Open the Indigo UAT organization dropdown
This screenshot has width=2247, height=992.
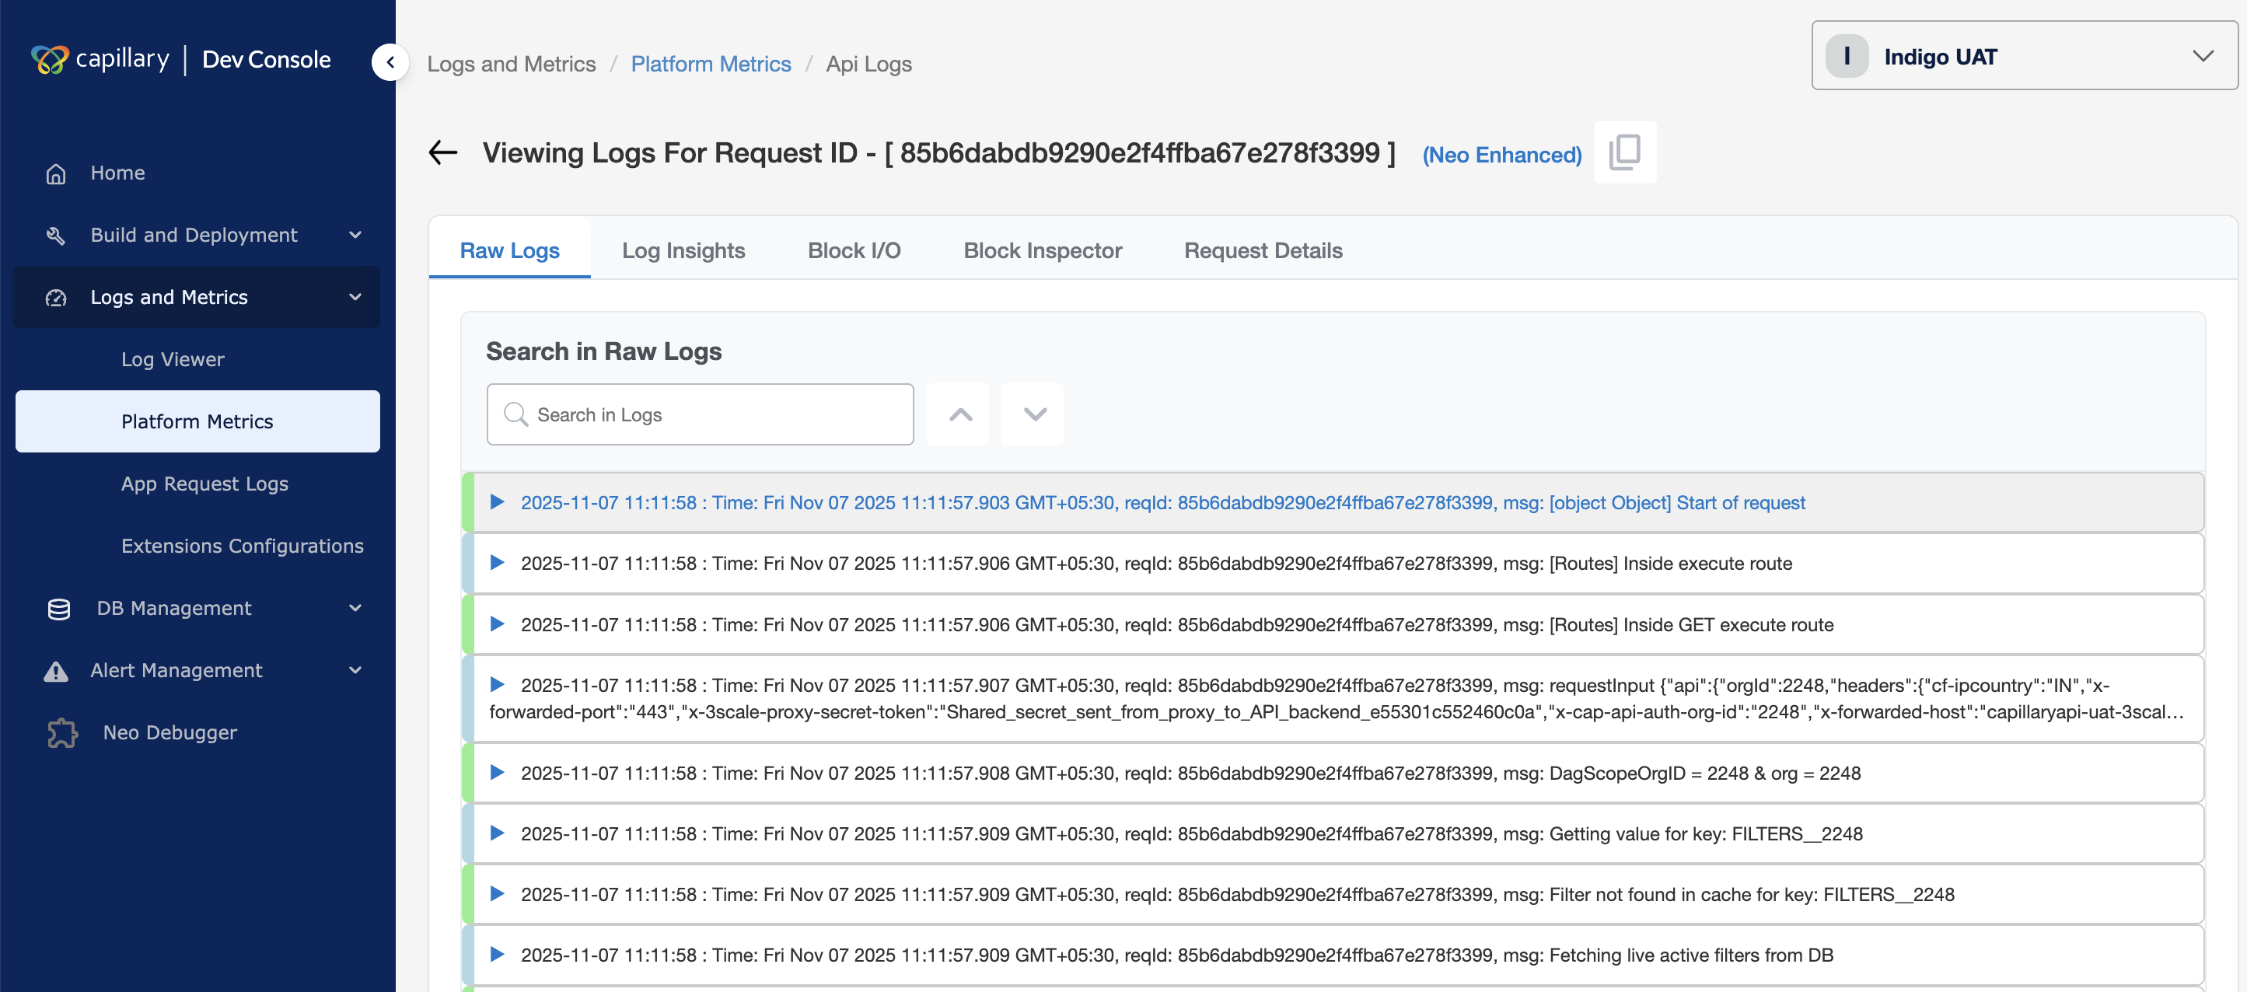2024,57
